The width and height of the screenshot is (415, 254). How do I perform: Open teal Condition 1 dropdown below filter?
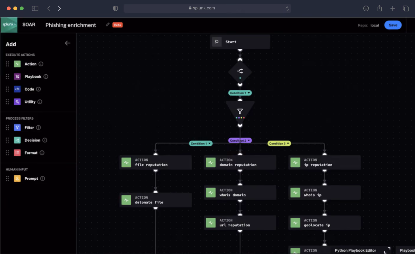click(x=201, y=144)
